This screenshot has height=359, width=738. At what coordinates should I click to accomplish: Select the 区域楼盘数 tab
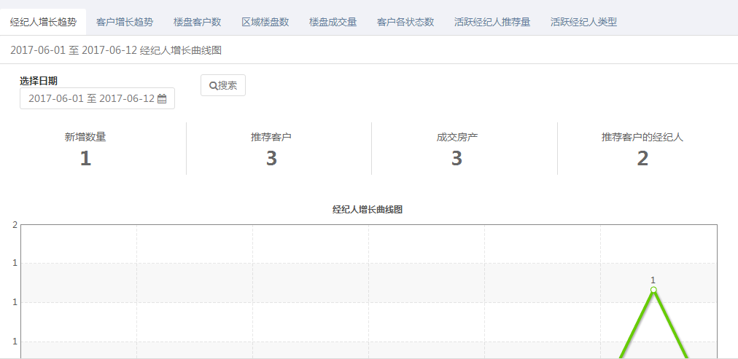[265, 22]
